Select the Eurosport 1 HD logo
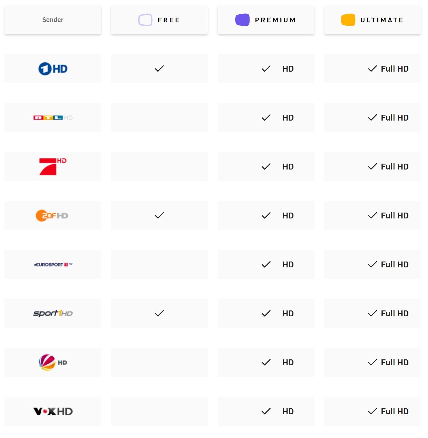This screenshot has height=438, width=428. 53,265
